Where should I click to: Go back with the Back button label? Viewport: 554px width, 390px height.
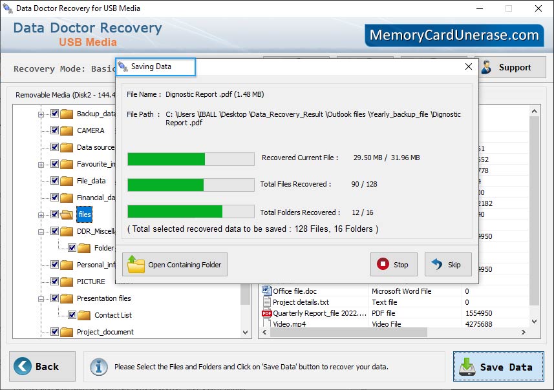(x=47, y=366)
